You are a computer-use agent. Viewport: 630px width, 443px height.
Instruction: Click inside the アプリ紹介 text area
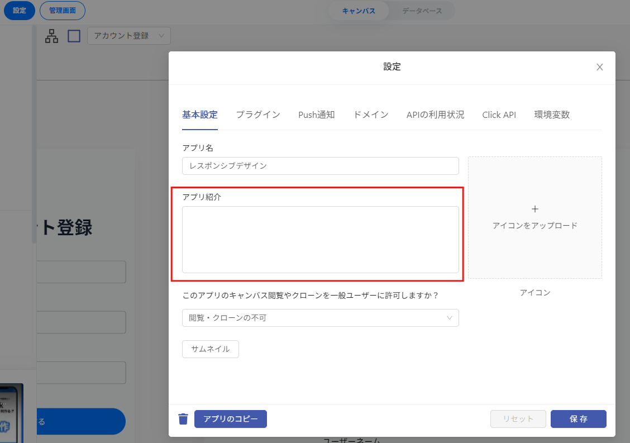[x=320, y=240]
